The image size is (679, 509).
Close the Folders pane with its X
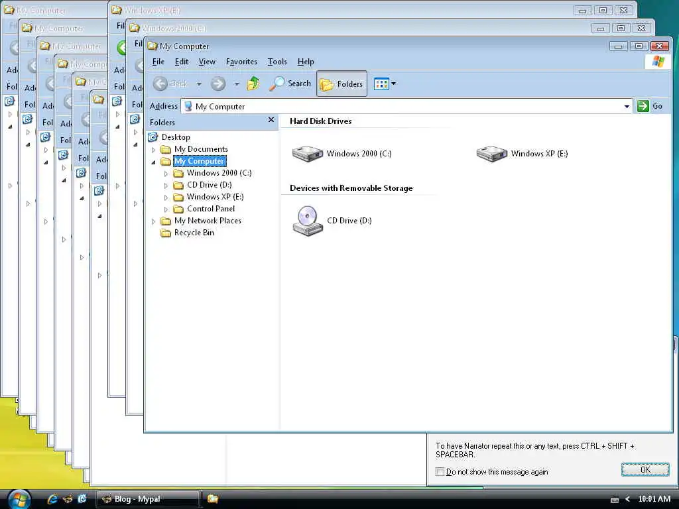coord(271,120)
